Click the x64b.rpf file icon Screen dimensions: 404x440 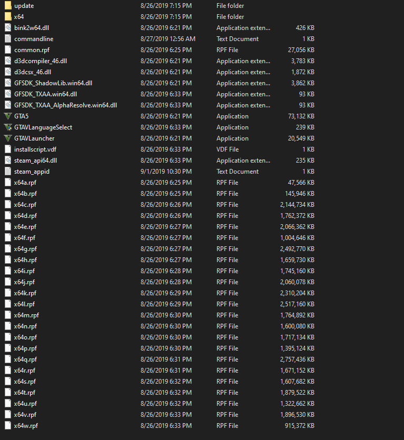coord(8,194)
